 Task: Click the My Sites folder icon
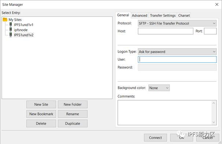click(x=5, y=19)
